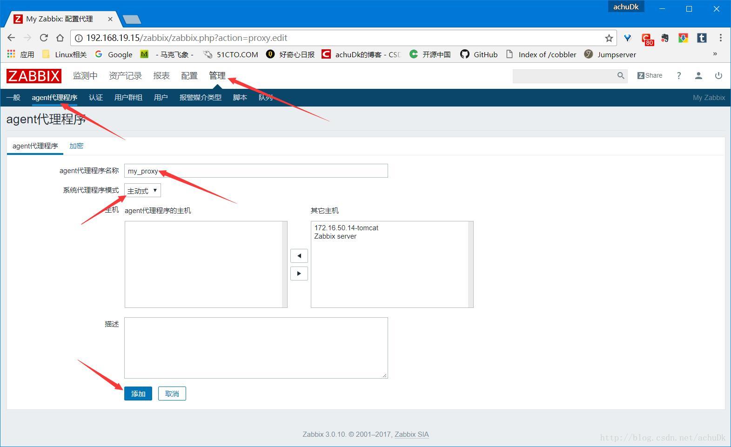Focus the agent代理程序名称 input field
The image size is (731, 447).
(256, 171)
